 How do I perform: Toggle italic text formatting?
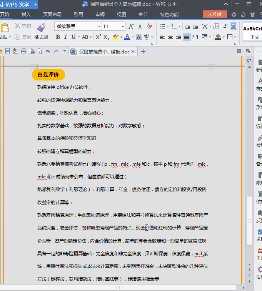point(66,37)
